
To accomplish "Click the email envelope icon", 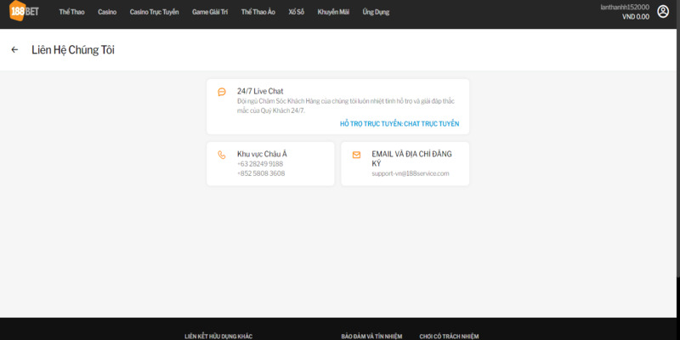I will click(356, 155).
